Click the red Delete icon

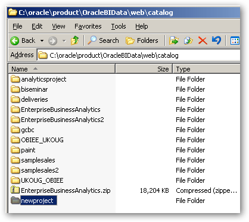tap(203, 40)
